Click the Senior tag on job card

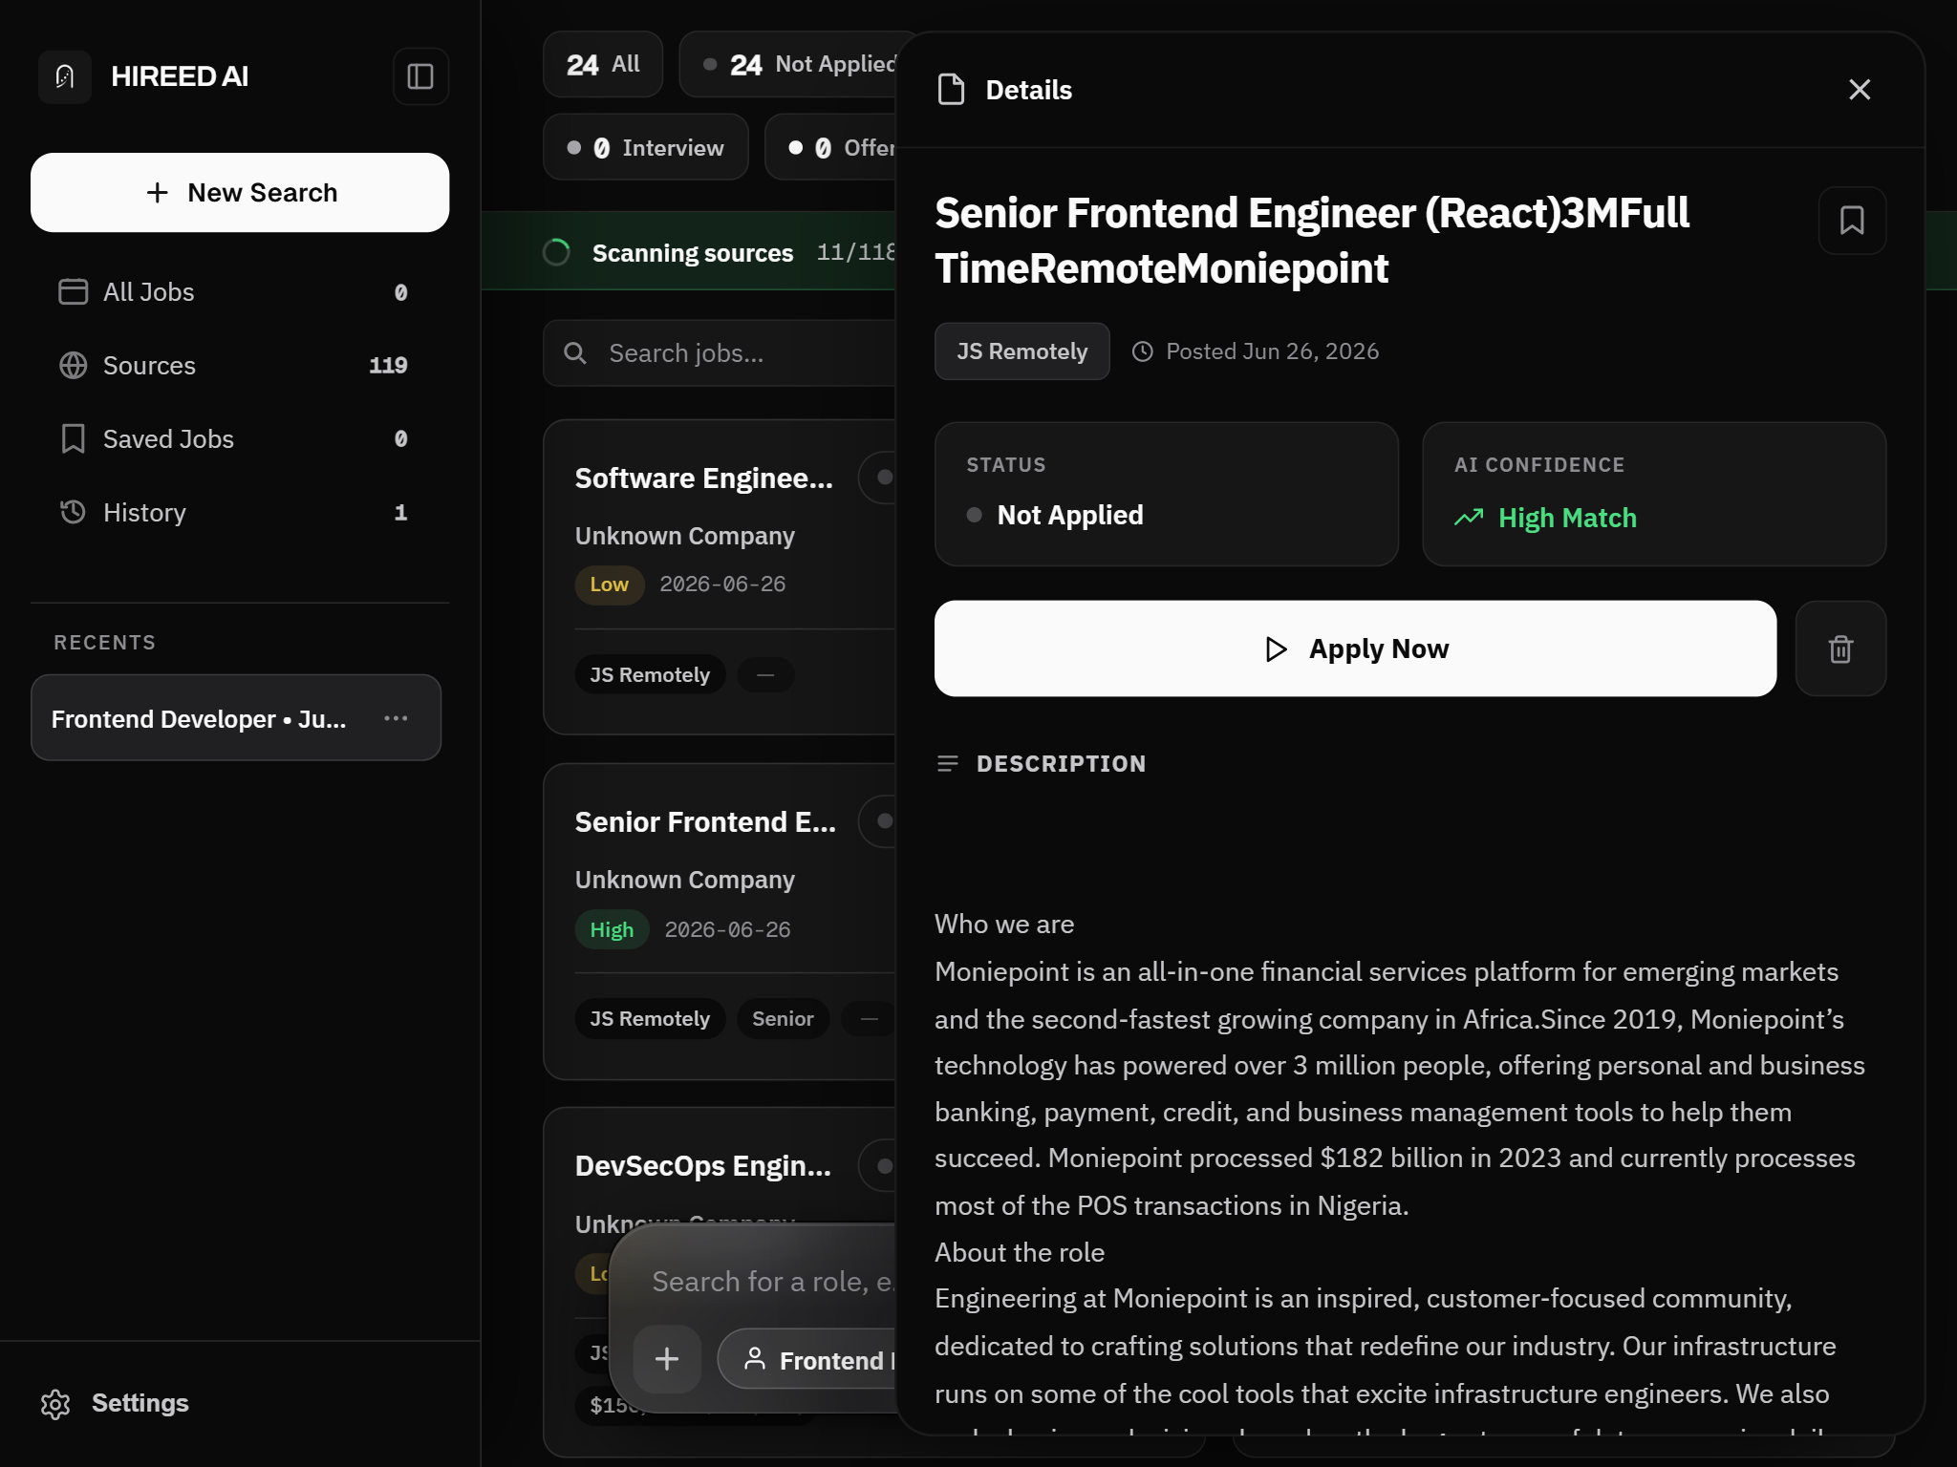point(783,1019)
